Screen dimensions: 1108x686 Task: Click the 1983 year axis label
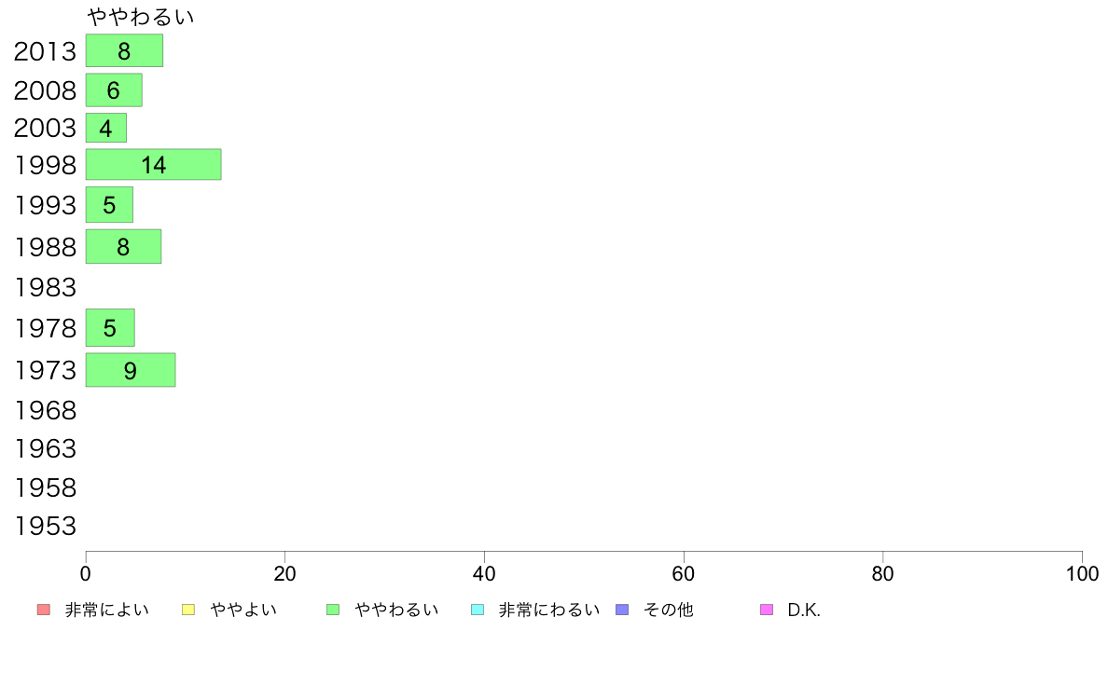tap(45, 287)
